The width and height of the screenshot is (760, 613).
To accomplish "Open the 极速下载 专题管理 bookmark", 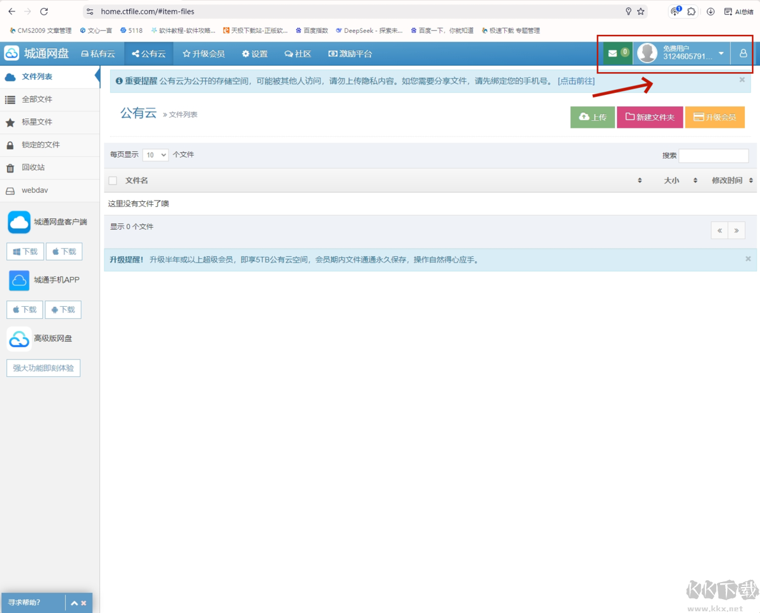I will tap(511, 30).
